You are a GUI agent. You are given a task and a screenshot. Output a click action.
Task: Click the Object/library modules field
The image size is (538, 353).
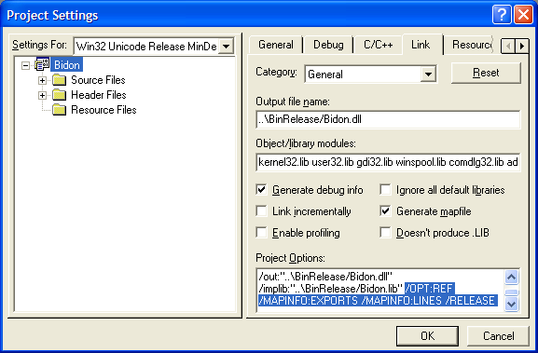click(x=388, y=162)
